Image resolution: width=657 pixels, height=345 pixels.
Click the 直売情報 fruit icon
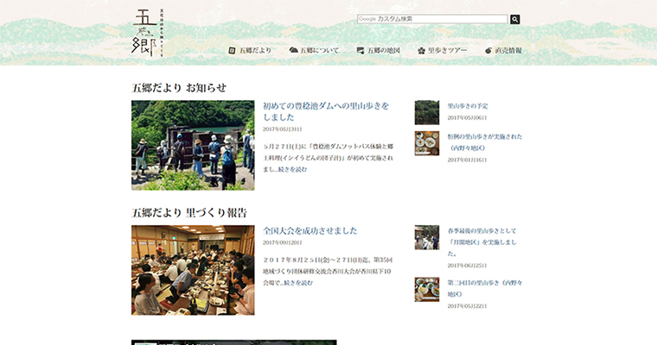[488, 51]
